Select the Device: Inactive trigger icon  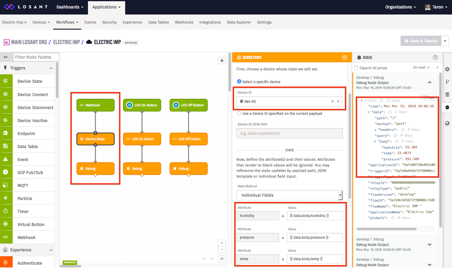[x=6, y=120]
